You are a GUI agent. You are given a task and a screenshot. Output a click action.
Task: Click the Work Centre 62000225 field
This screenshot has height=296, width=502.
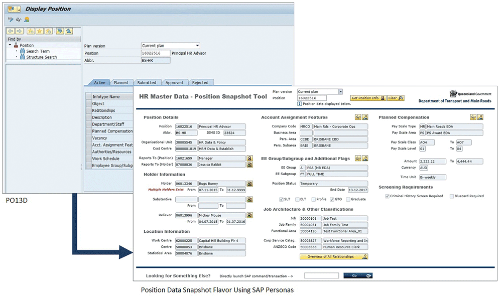[x=186, y=240]
